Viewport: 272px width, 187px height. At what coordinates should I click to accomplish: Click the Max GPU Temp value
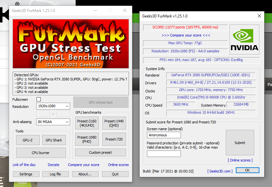point(185,43)
